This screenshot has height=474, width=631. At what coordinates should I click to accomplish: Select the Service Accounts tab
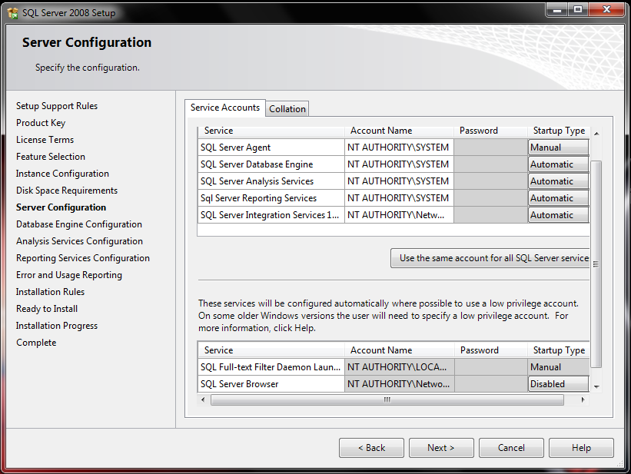[225, 108]
